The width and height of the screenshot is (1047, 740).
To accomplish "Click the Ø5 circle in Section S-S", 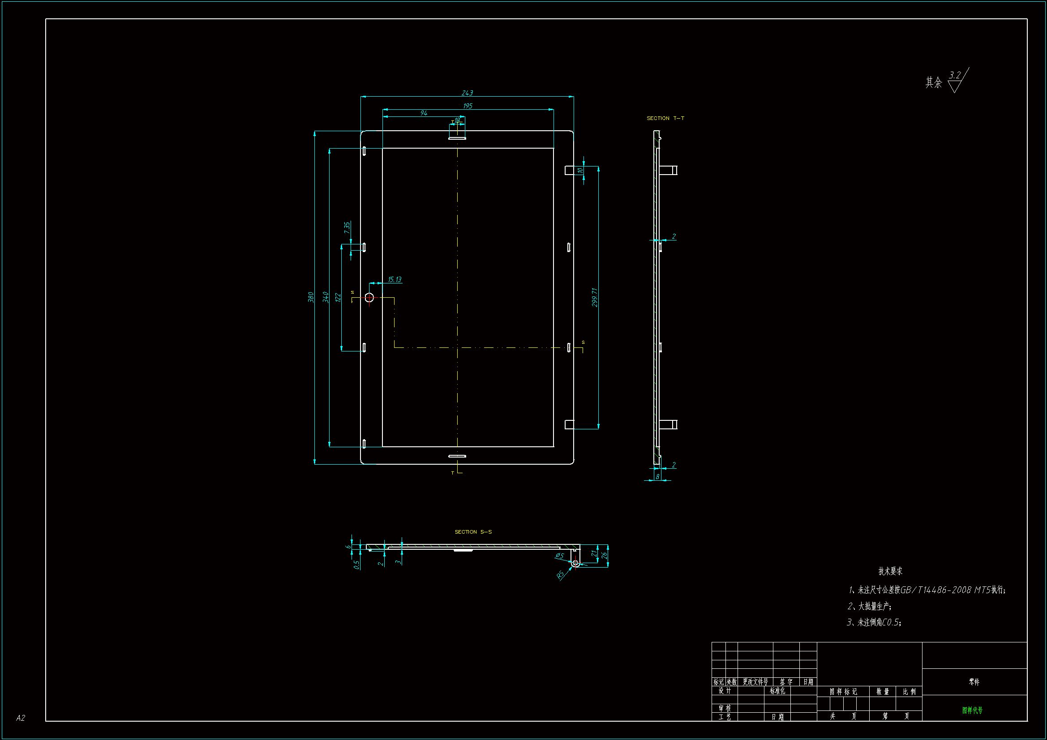I will click(x=575, y=564).
